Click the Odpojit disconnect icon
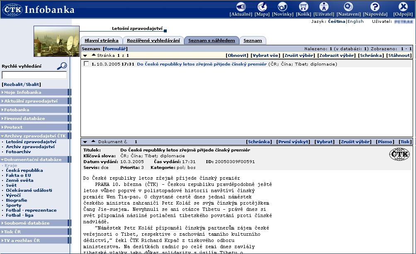Screen dimensions: 416x254 click(403, 7)
